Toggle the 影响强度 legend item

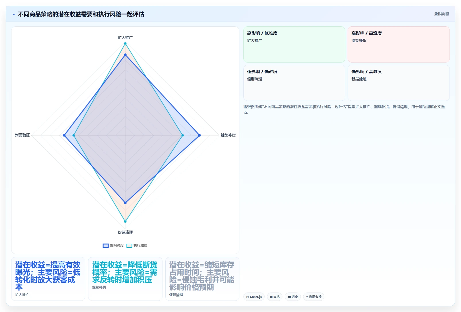(x=113, y=245)
